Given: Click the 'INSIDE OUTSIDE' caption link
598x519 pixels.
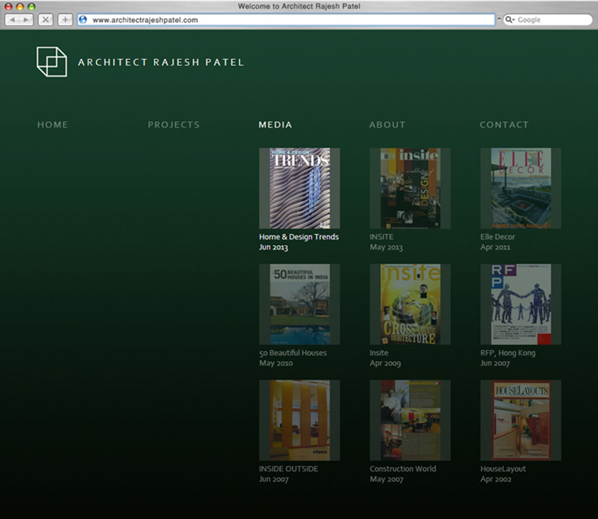Looking at the screenshot, I should click(x=288, y=469).
